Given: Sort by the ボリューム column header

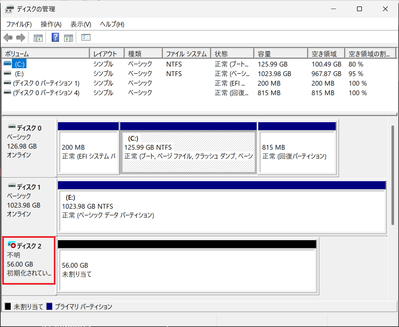Looking at the screenshot, I should tap(46, 54).
